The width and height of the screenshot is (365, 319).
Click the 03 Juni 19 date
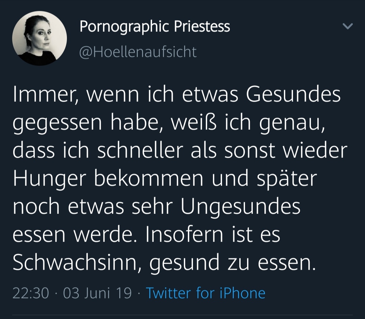97,293
